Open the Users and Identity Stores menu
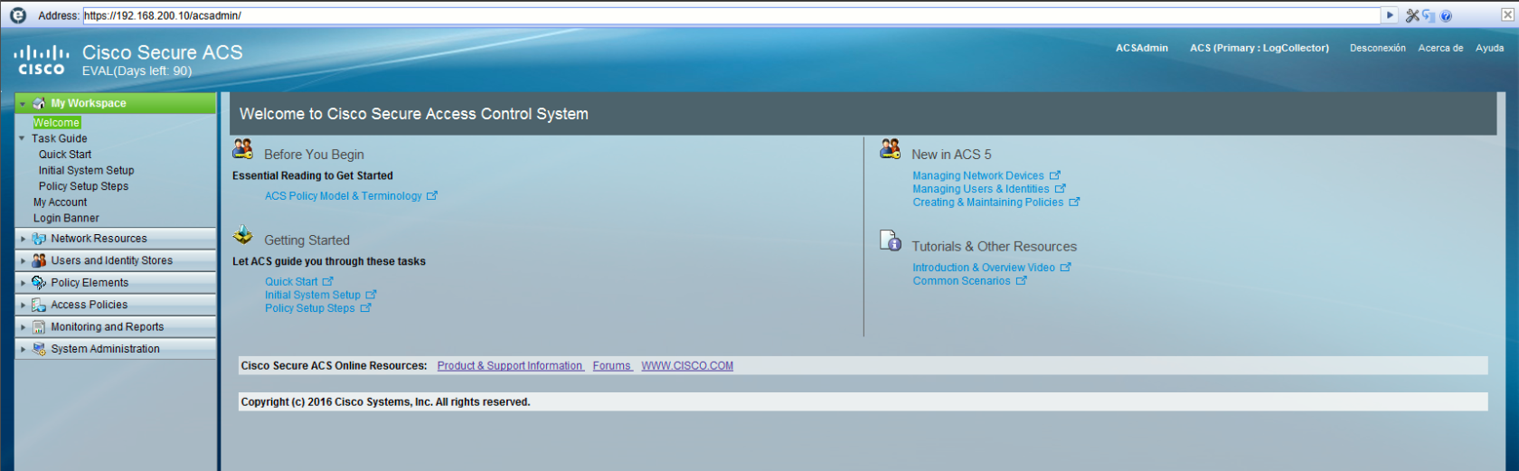This screenshot has width=1519, height=471. tap(116, 260)
